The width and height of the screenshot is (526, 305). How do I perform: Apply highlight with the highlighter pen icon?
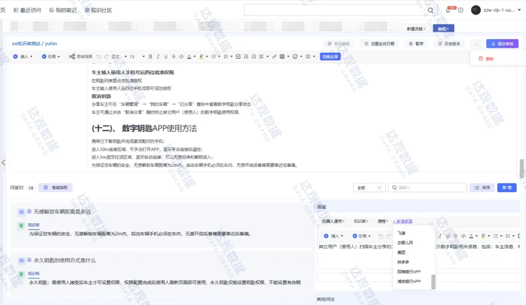tap(201, 56)
